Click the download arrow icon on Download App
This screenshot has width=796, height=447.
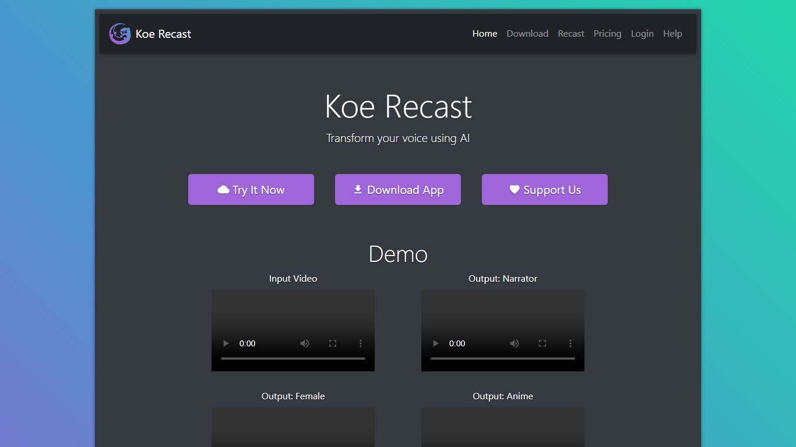coord(357,189)
